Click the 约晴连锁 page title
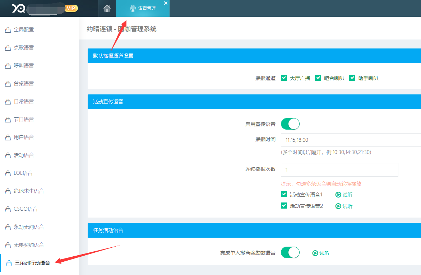 coord(122,29)
